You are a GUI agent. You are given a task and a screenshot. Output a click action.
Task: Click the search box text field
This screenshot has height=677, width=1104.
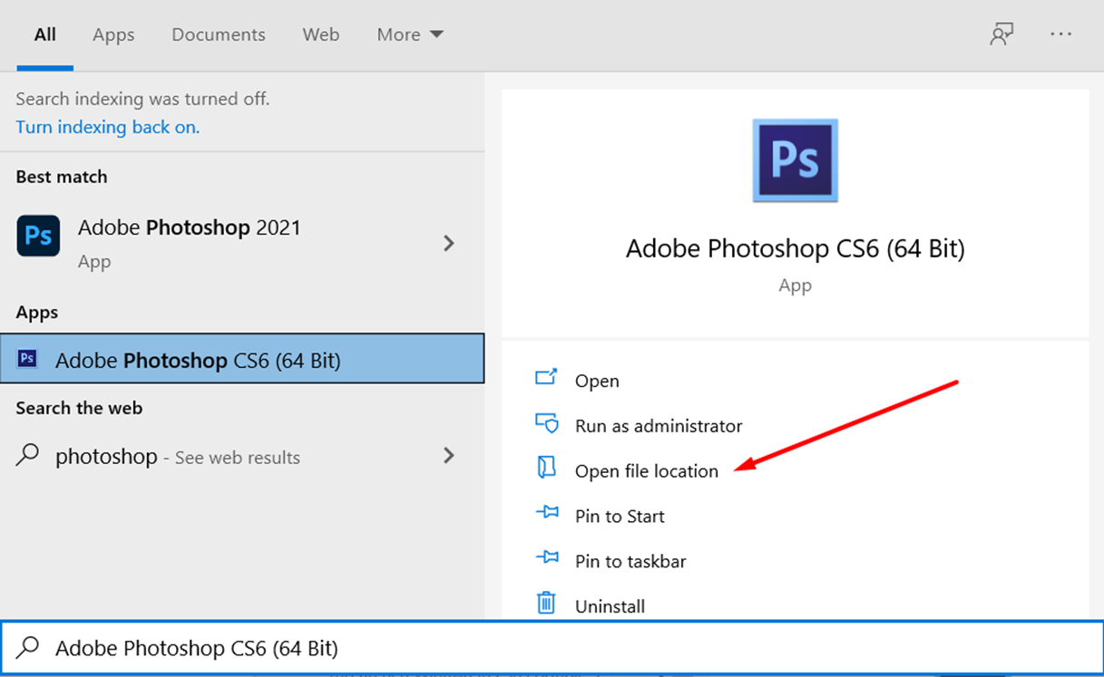pos(552,648)
